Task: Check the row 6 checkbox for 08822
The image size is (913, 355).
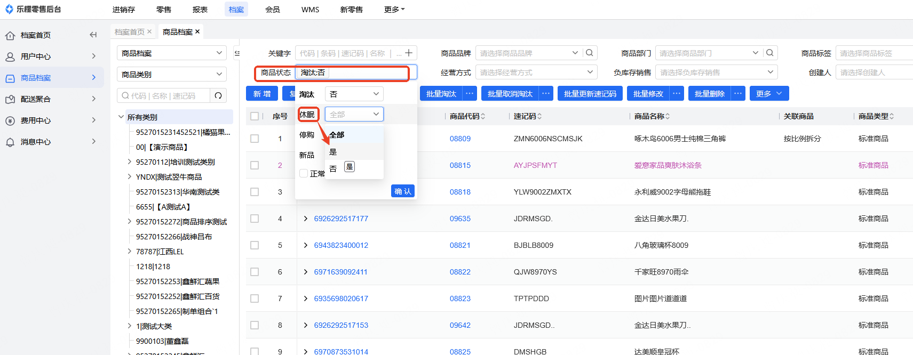Action: click(x=255, y=272)
